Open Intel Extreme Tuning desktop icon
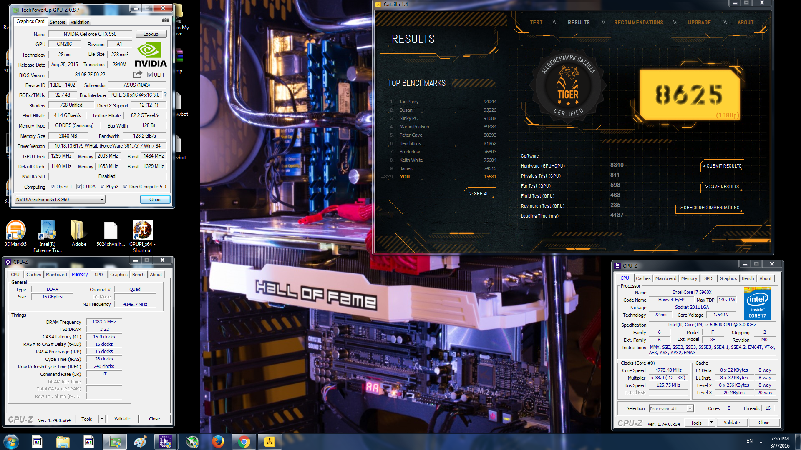Viewport: 801px width, 450px height. (48, 236)
